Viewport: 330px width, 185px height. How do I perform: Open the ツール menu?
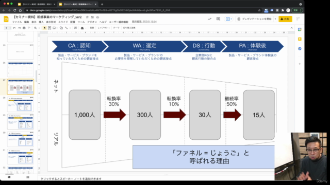[81, 22]
